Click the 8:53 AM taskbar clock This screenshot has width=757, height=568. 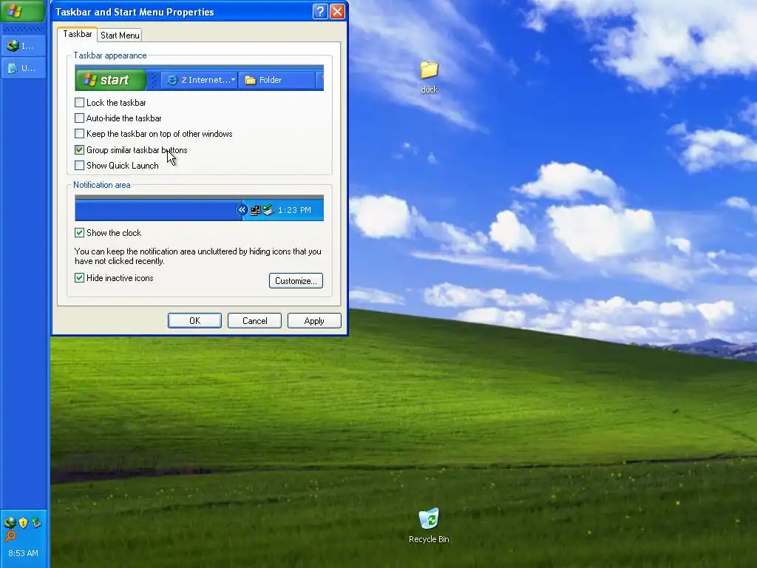23,553
